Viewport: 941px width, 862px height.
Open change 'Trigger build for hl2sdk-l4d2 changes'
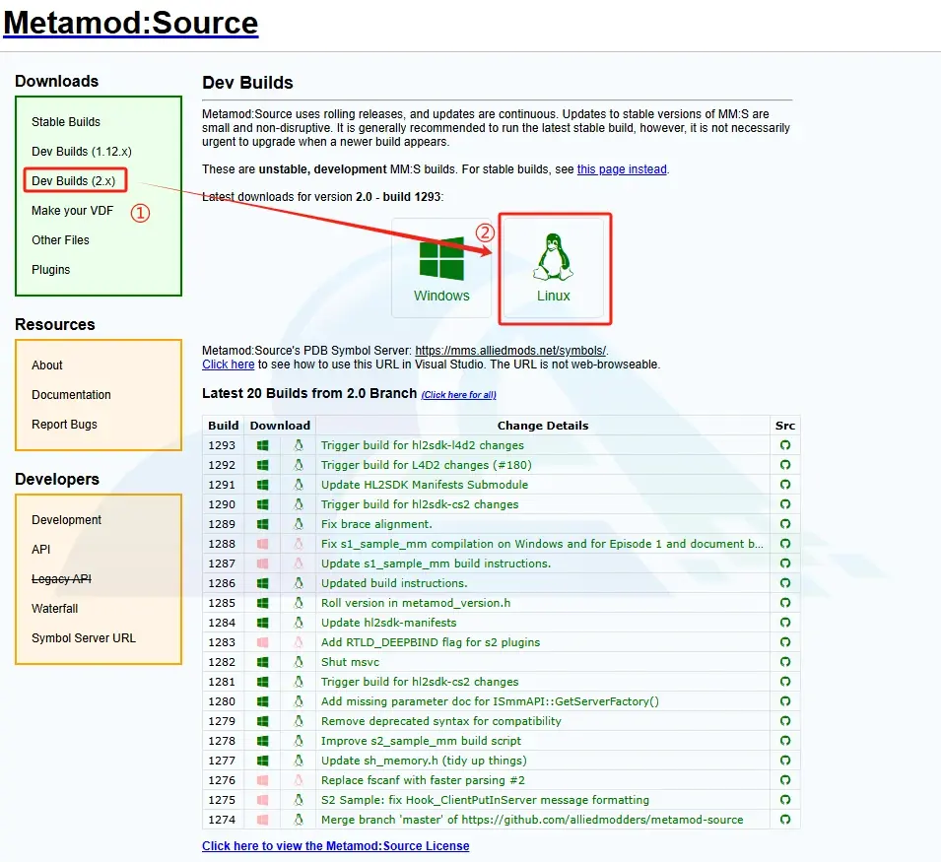[422, 445]
